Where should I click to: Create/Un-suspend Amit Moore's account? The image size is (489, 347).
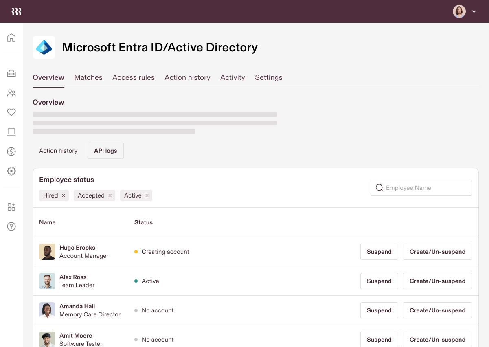point(437,340)
